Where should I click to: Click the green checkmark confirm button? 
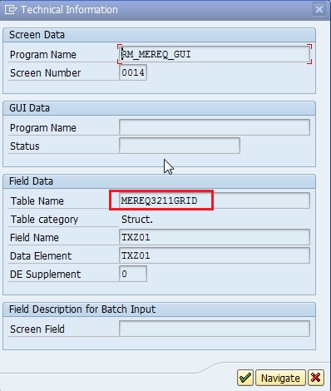(245, 378)
